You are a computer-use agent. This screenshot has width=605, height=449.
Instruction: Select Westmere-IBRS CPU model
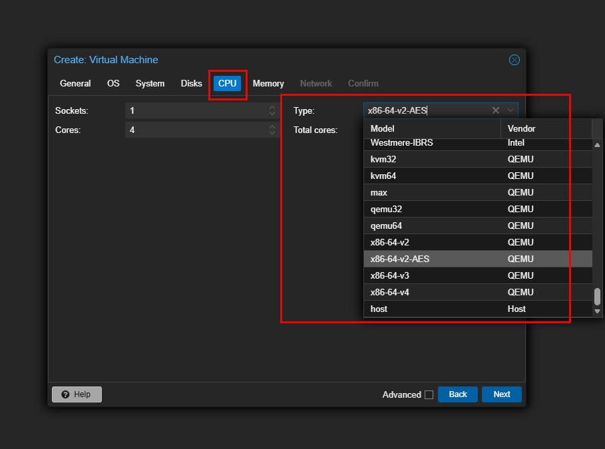click(x=478, y=144)
